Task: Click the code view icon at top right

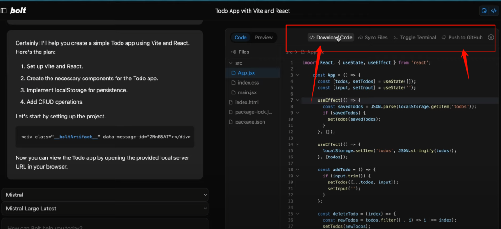Action: click(x=494, y=11)
